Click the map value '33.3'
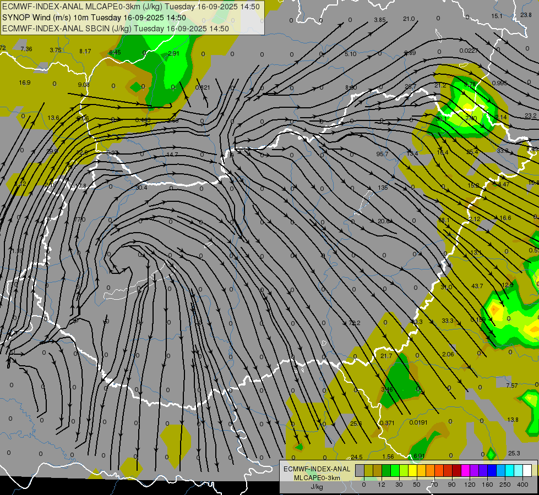 (448, 321)
